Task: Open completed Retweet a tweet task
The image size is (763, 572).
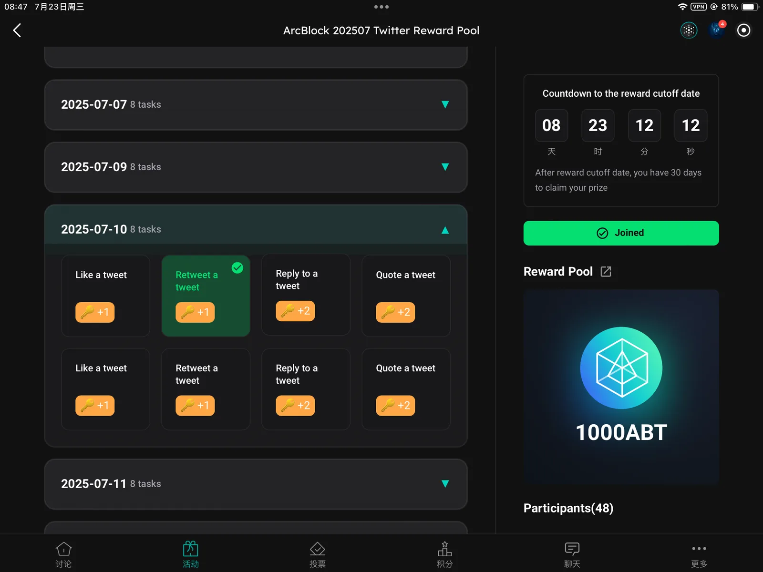Action: (x=206, y=296)
